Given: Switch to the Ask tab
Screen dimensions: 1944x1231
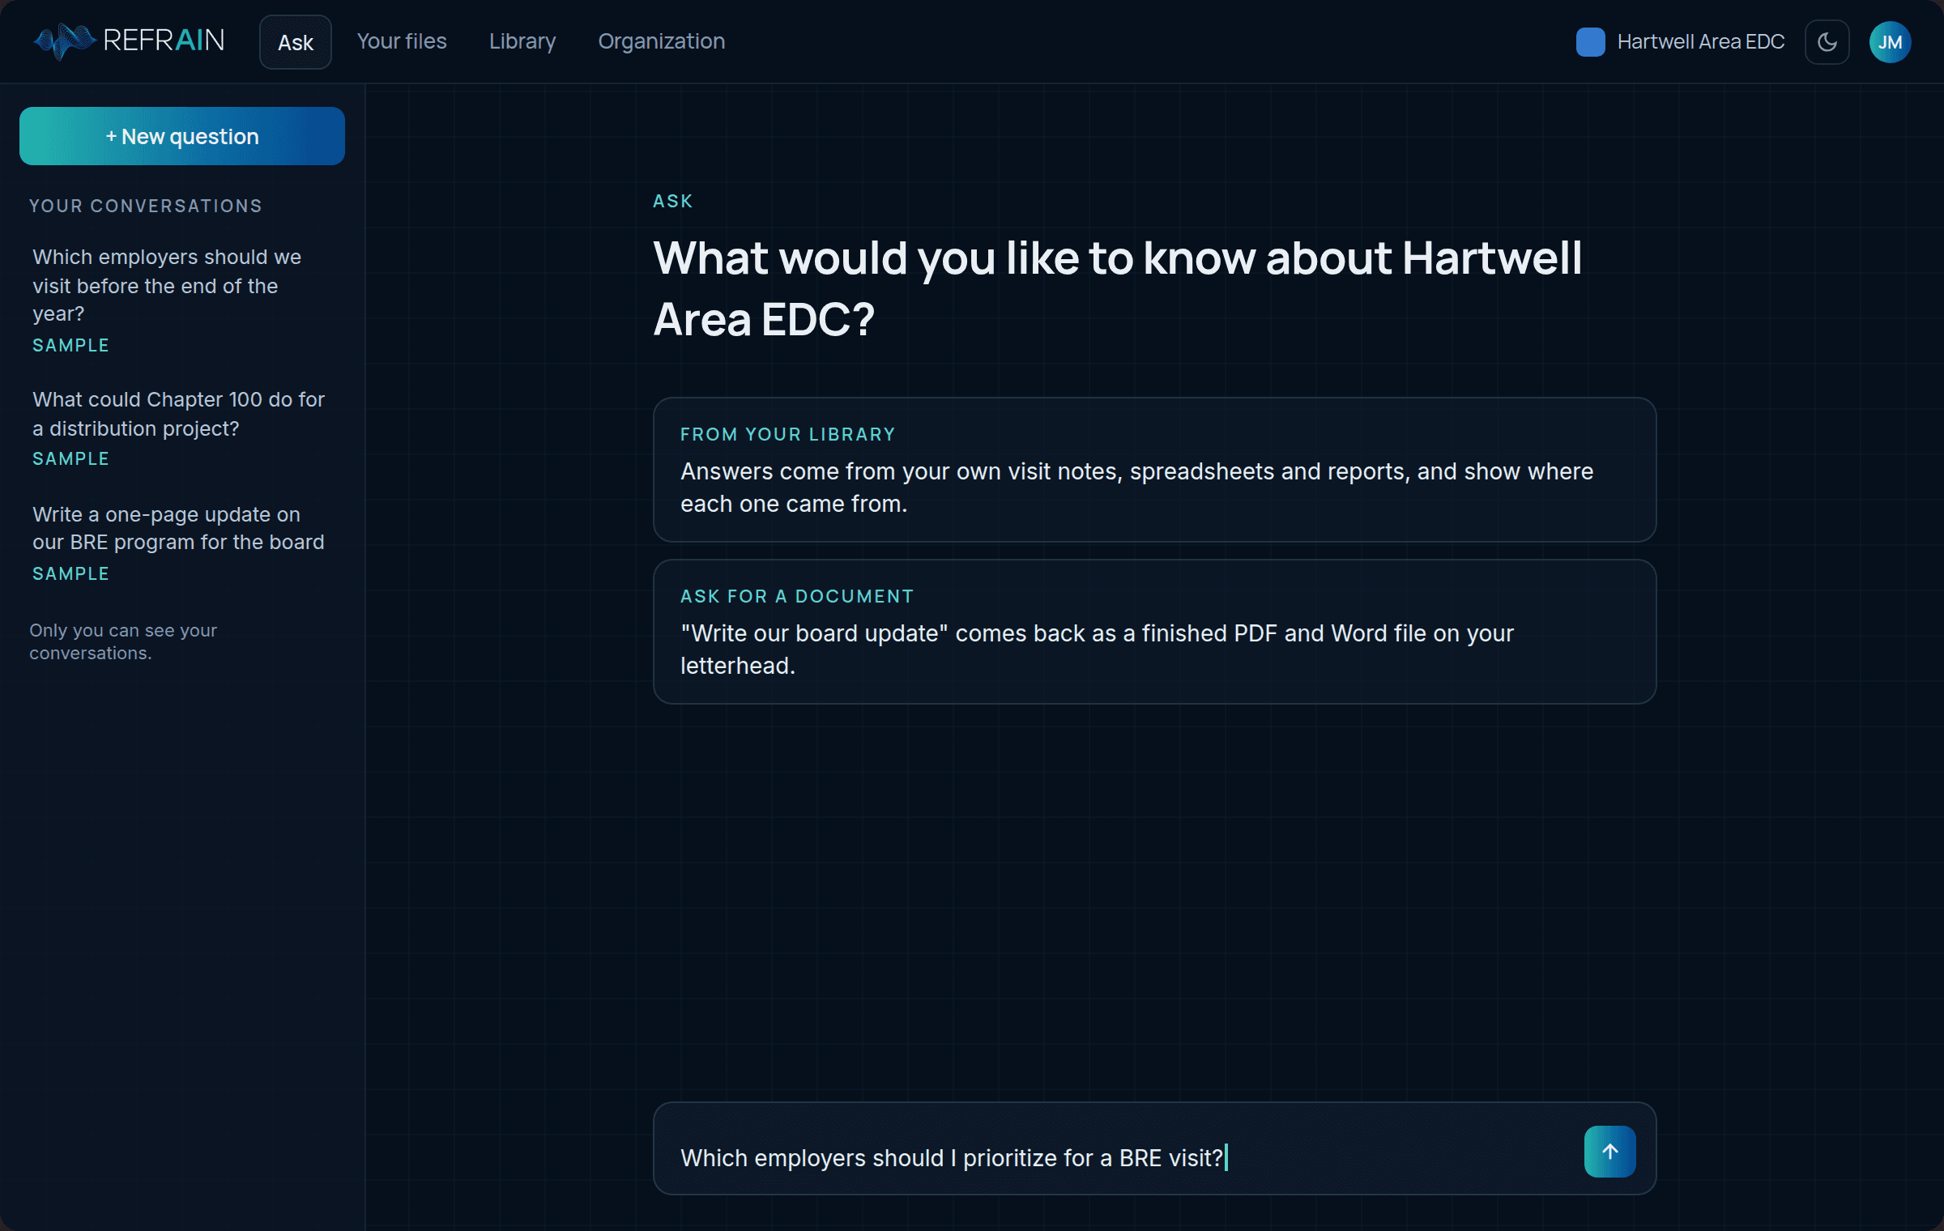Looking at the screenshot, I should point(295,42).
